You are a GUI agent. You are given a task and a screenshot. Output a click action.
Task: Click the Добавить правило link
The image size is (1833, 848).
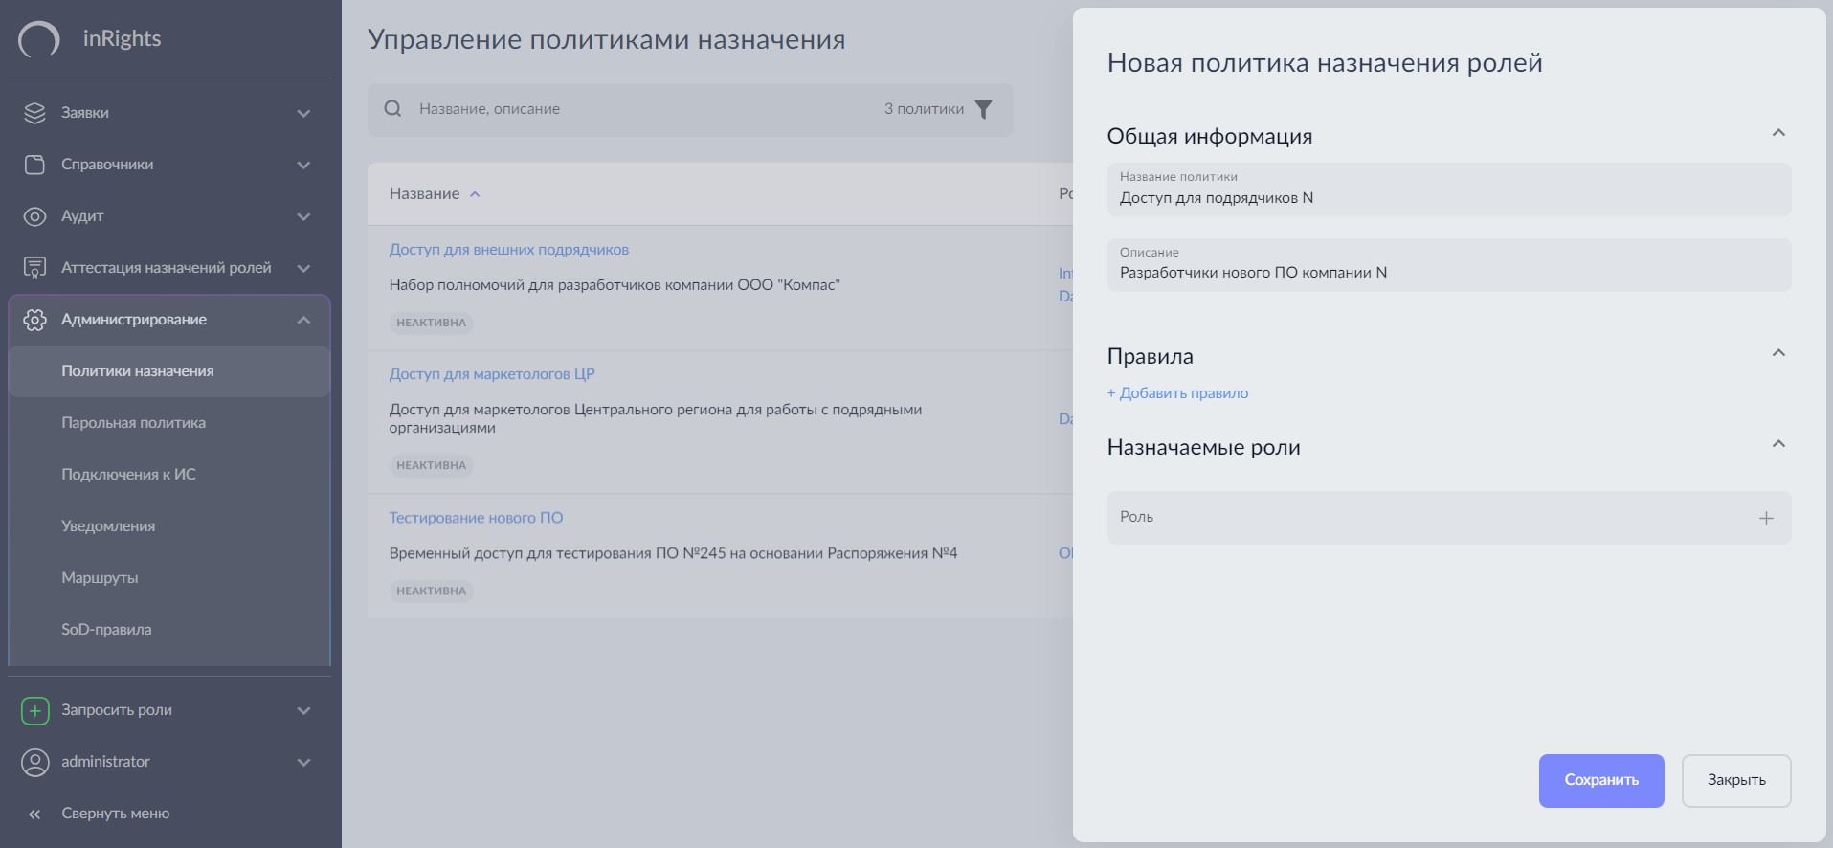click(1177, 393)
